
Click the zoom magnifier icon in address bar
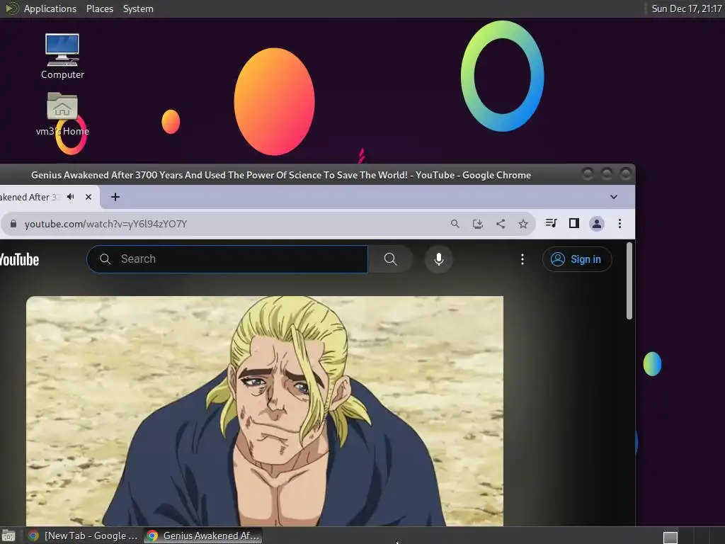[455, 224]
